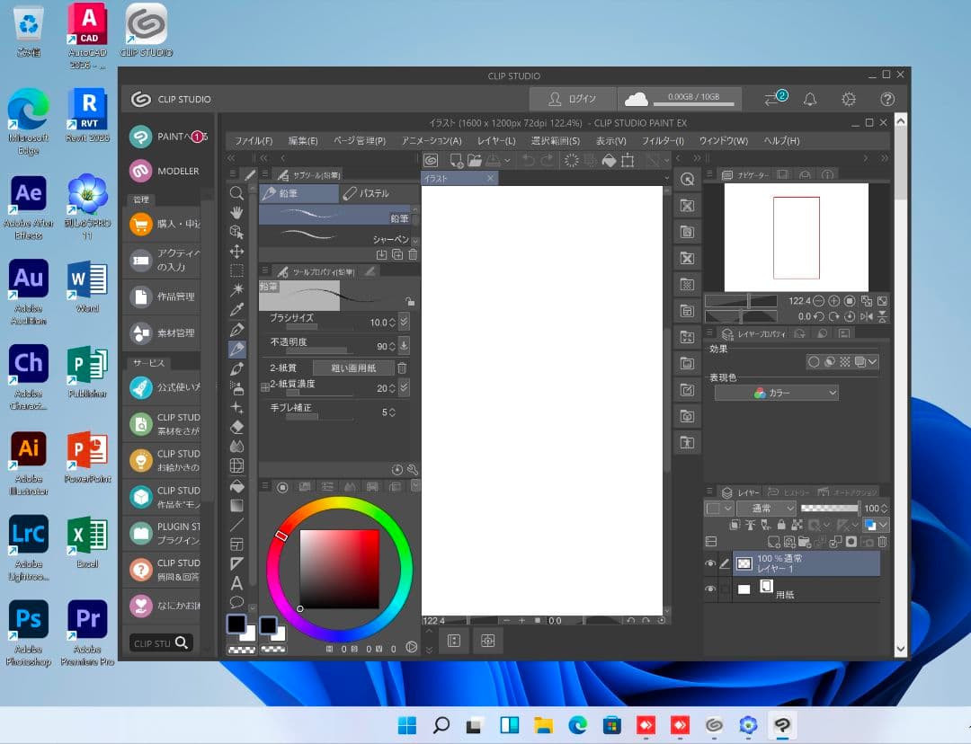
Task: Open notifications bell in CLIP STUDIO
Action: [x=810, y=99]
